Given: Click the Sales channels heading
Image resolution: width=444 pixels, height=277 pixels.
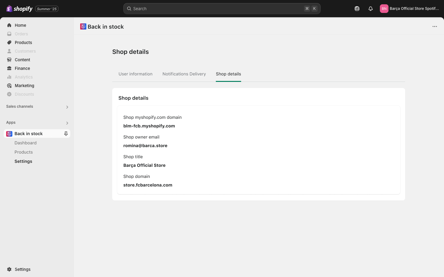Looking at the screenshot, I should (19, 106).
